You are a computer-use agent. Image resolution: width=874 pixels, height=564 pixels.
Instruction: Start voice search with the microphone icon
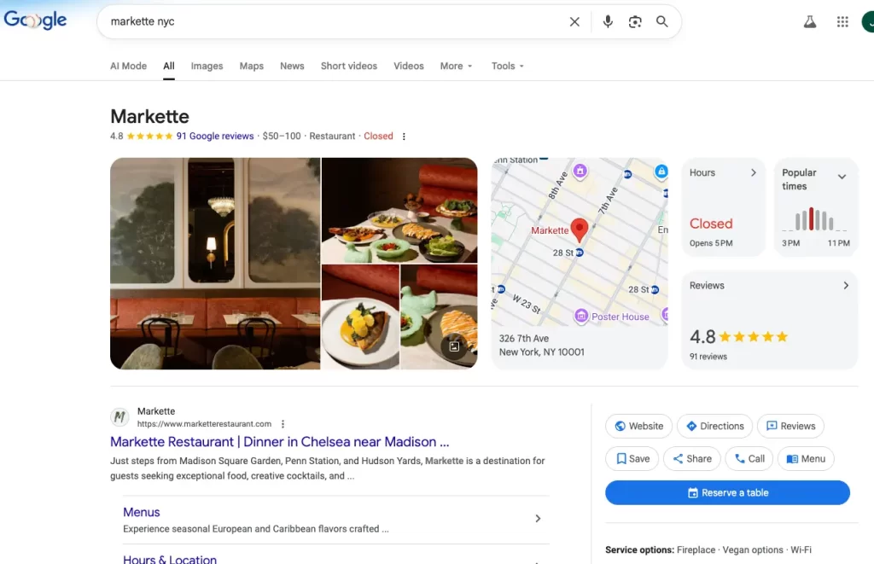(607, 21)
